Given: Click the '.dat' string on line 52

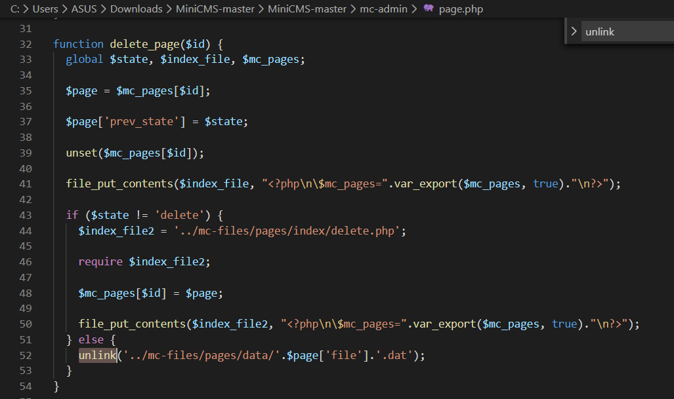Looking at the screenshot, I should tap(394, 356).
